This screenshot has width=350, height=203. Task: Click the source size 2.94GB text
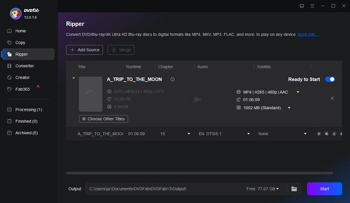(x=121, y=107)
